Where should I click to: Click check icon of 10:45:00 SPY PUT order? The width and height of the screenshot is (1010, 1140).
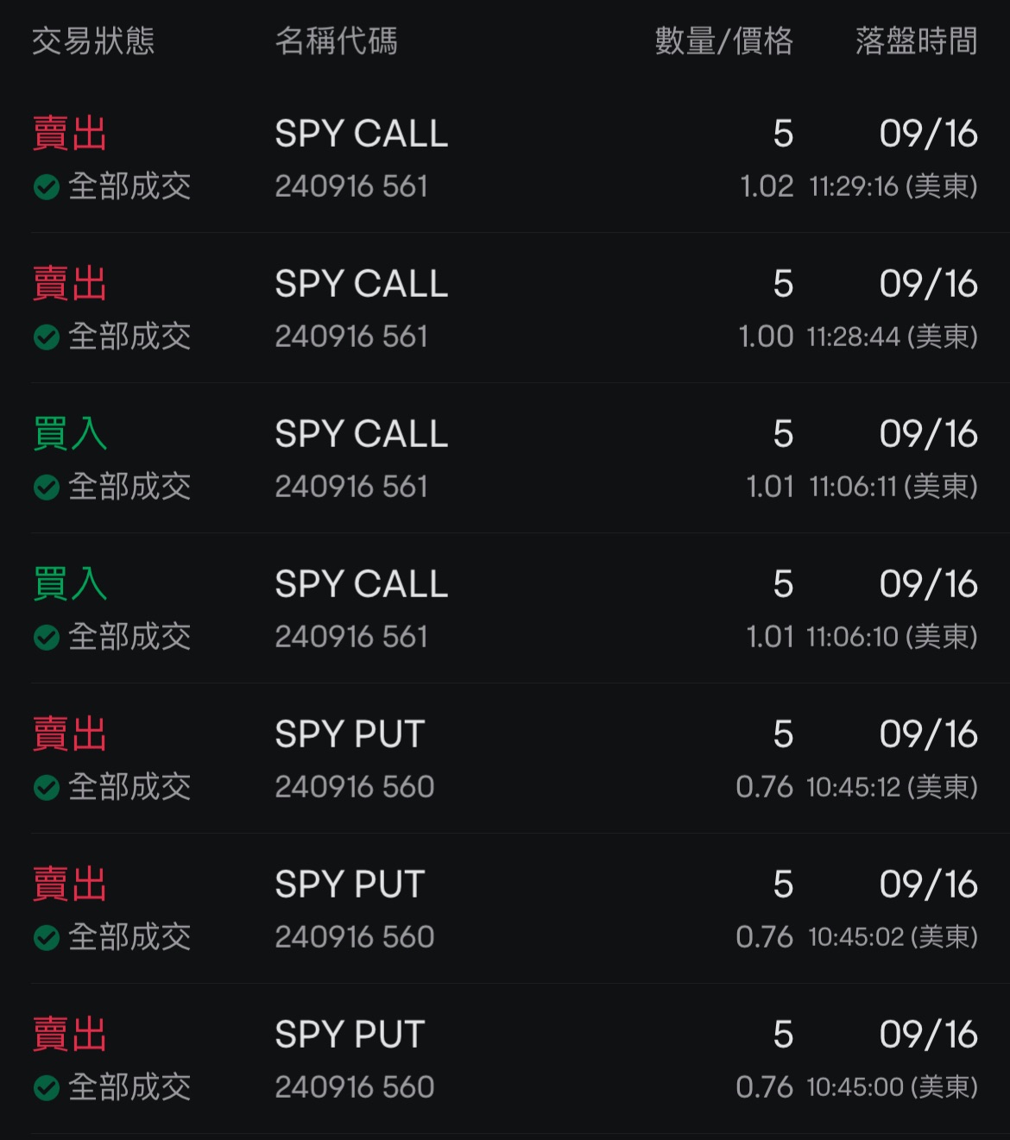point(47,1087)
